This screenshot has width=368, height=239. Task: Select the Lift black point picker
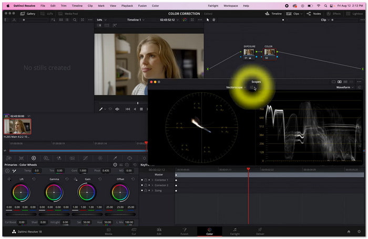tap(9, 179)
